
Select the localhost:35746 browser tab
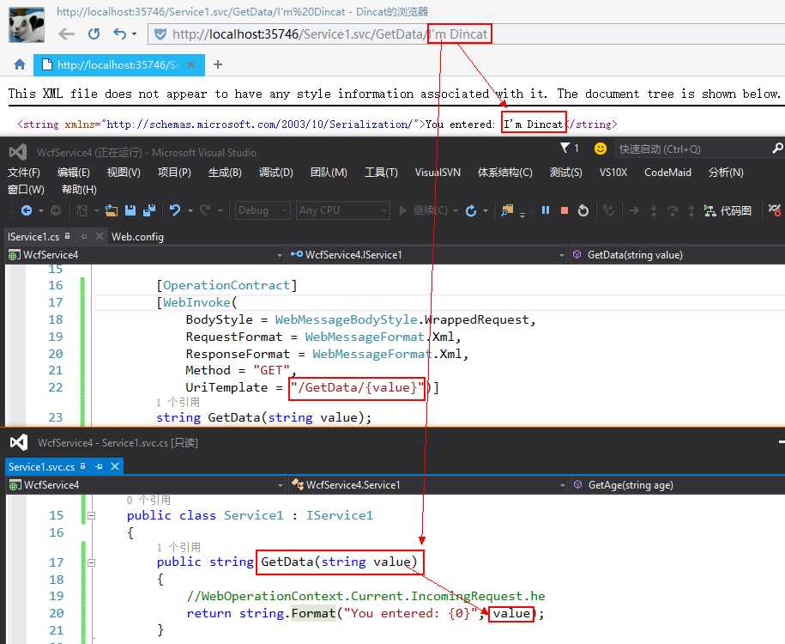tap(118, 64)
